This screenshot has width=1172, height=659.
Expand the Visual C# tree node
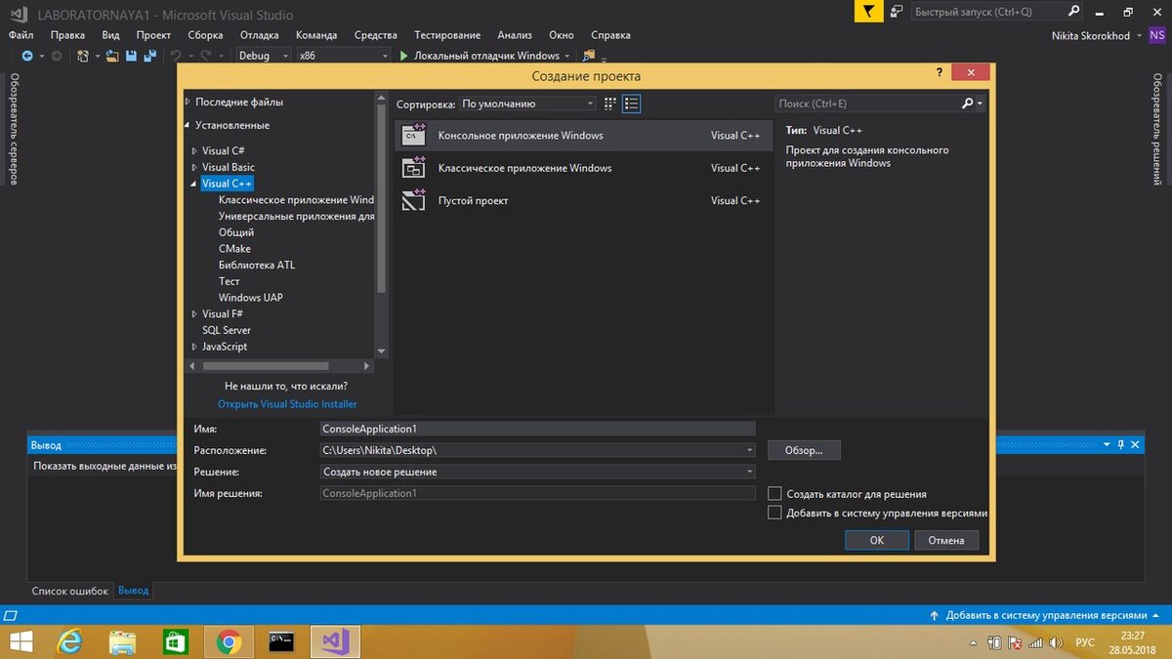pyautogui.click(x=194, y=151)
